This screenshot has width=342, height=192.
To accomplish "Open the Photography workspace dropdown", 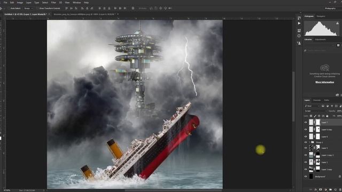I will click(x=331, y=9).
